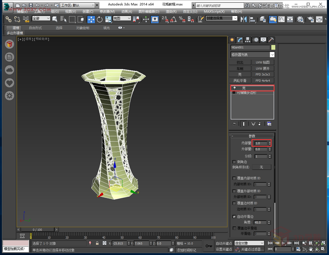Viewport: 329px width, 255px height.
Task: Enable 覆盖内部材质 ID checkbox
Action: coord(234,178)
